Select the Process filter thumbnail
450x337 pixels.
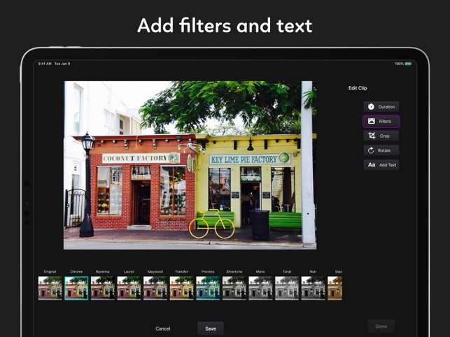(x=208, y=287)
